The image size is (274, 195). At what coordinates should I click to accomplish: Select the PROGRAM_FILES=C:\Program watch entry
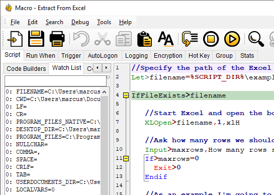tap(53, 137)
